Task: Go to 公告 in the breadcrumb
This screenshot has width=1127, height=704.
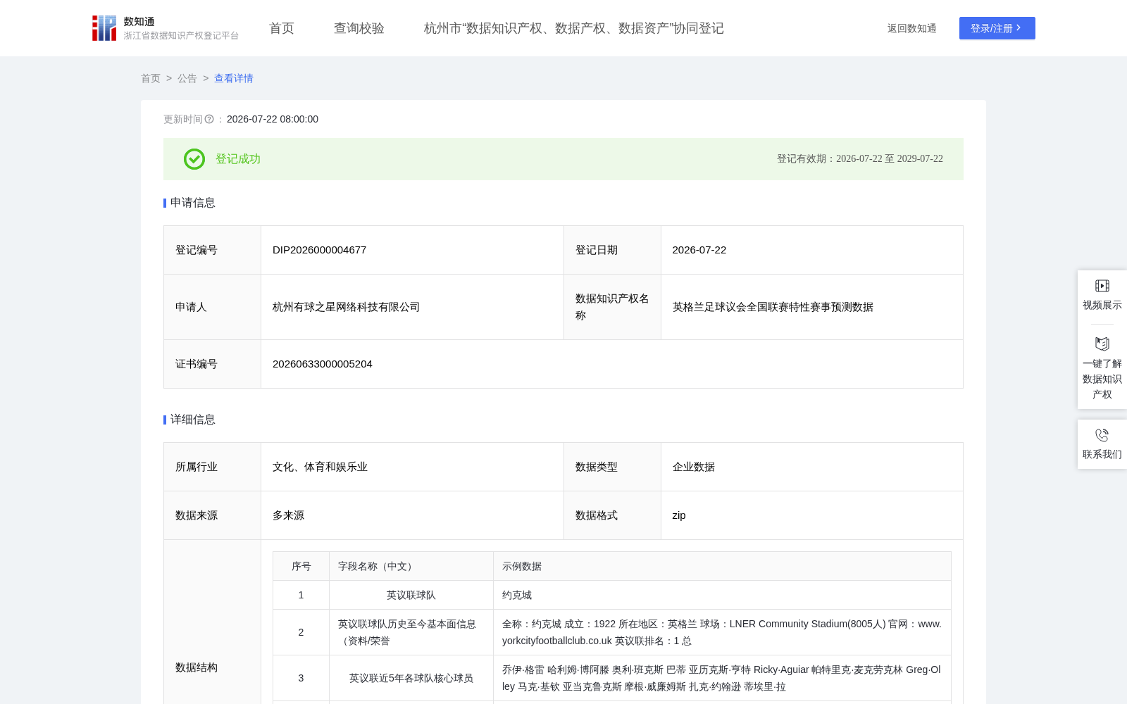Action: click(187, 78)
